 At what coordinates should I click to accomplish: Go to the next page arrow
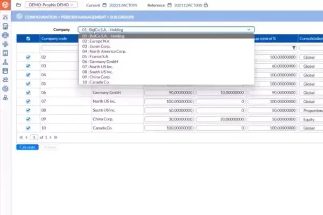[51, 137]
